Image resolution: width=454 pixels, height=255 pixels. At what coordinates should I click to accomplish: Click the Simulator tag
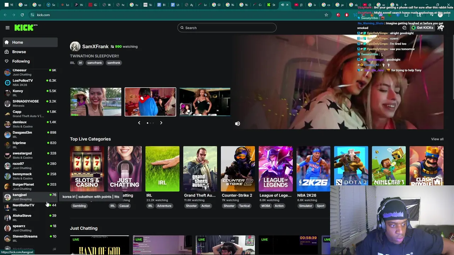click(x=305, y=206)
